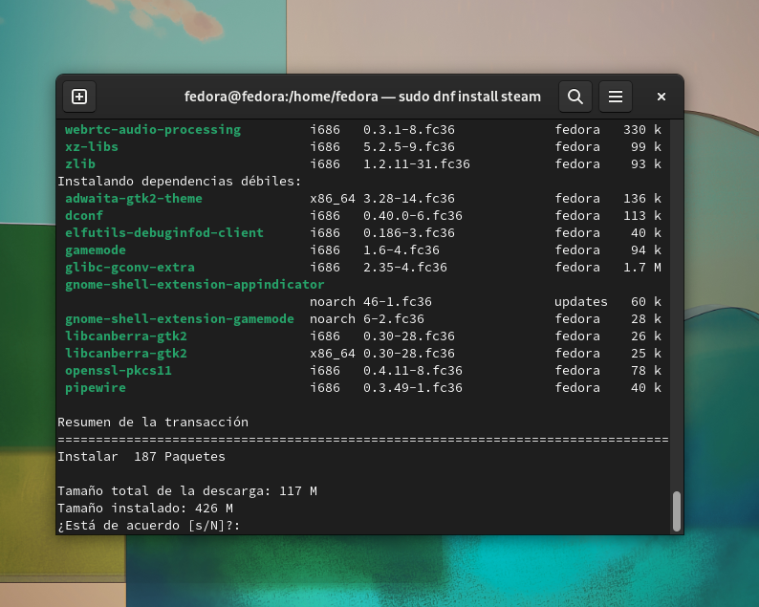Click the webrtc-audio-processing package name
This screenshot has width=759, height=607.
(153, 130)
